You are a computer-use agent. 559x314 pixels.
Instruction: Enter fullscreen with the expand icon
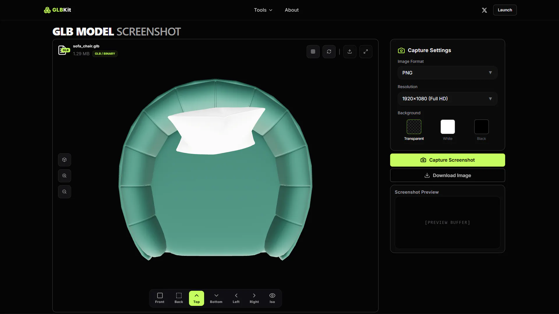tap(366, 51)
